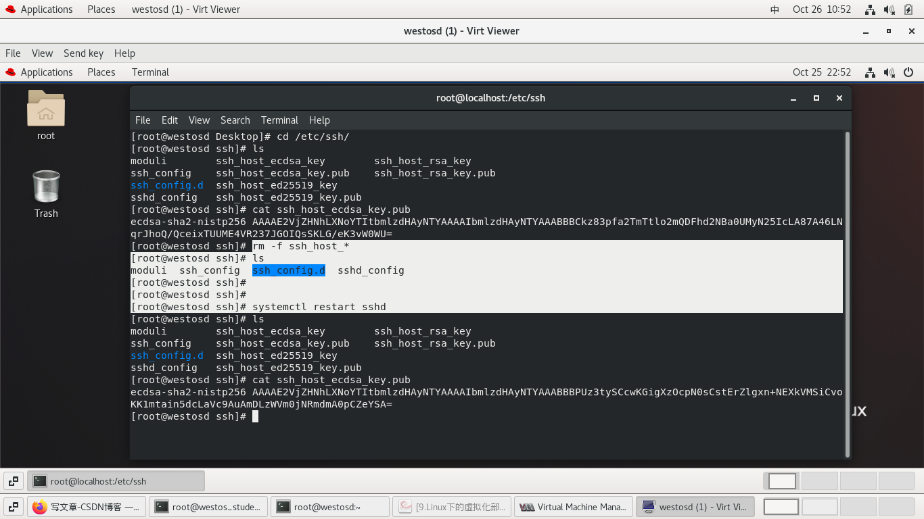The height and width of the screenshot is (519, 924).
Task: Open terminal Edit menu
Action: [170, 120]
